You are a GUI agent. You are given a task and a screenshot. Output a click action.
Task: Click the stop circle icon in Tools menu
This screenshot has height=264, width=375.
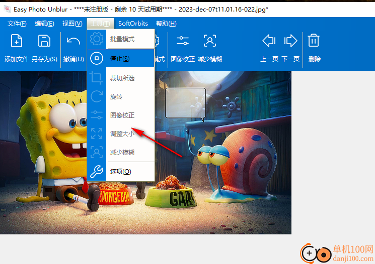tap(97, 58)
